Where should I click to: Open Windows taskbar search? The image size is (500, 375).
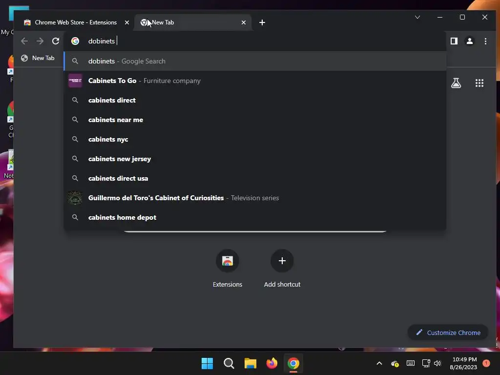(229, 363)
